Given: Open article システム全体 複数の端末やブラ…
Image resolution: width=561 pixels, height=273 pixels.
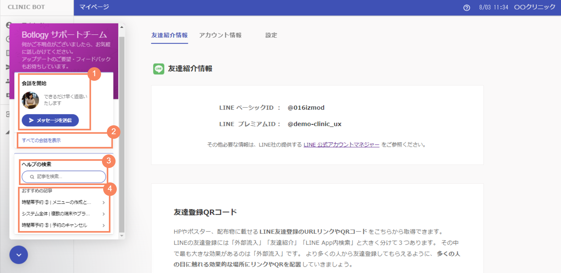Looking at the screenshot, I should tap(64, 214).
